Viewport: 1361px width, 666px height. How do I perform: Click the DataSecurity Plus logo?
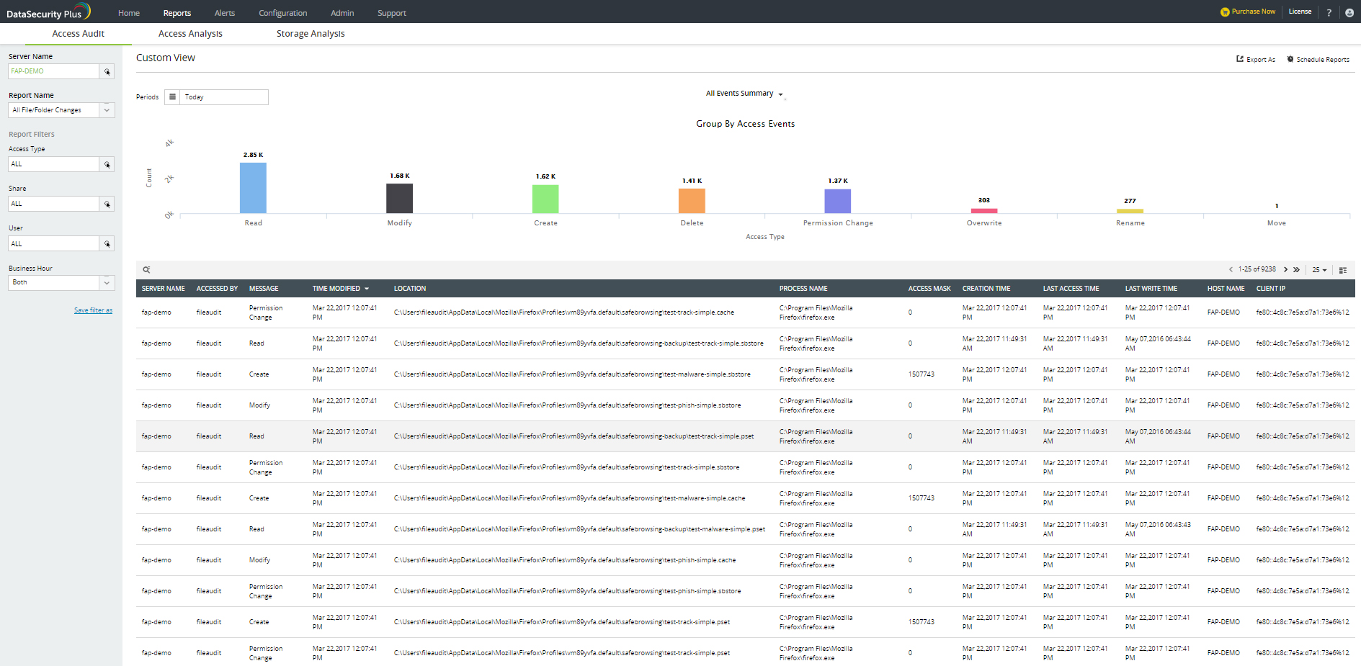click(48, 12)
